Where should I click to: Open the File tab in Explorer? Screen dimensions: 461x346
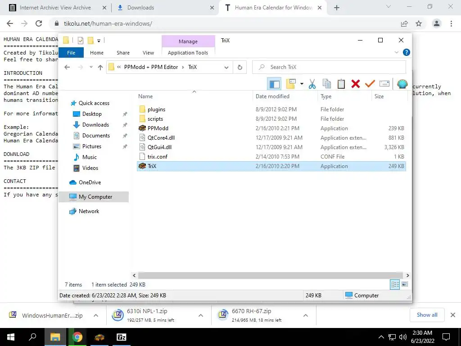coord(71,53)
